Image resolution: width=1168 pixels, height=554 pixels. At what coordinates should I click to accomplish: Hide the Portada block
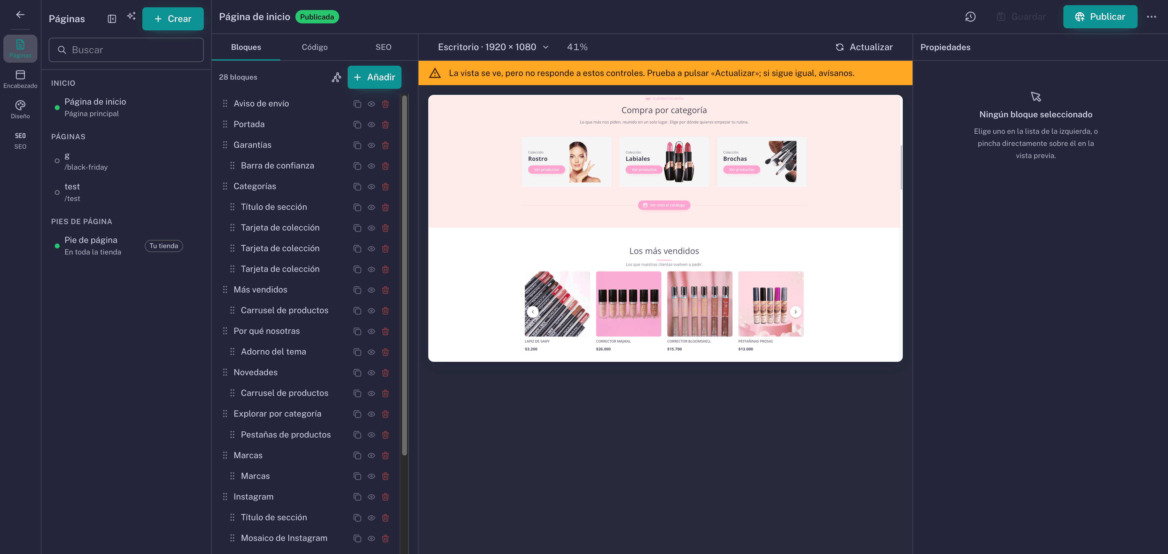coord(371,125)
